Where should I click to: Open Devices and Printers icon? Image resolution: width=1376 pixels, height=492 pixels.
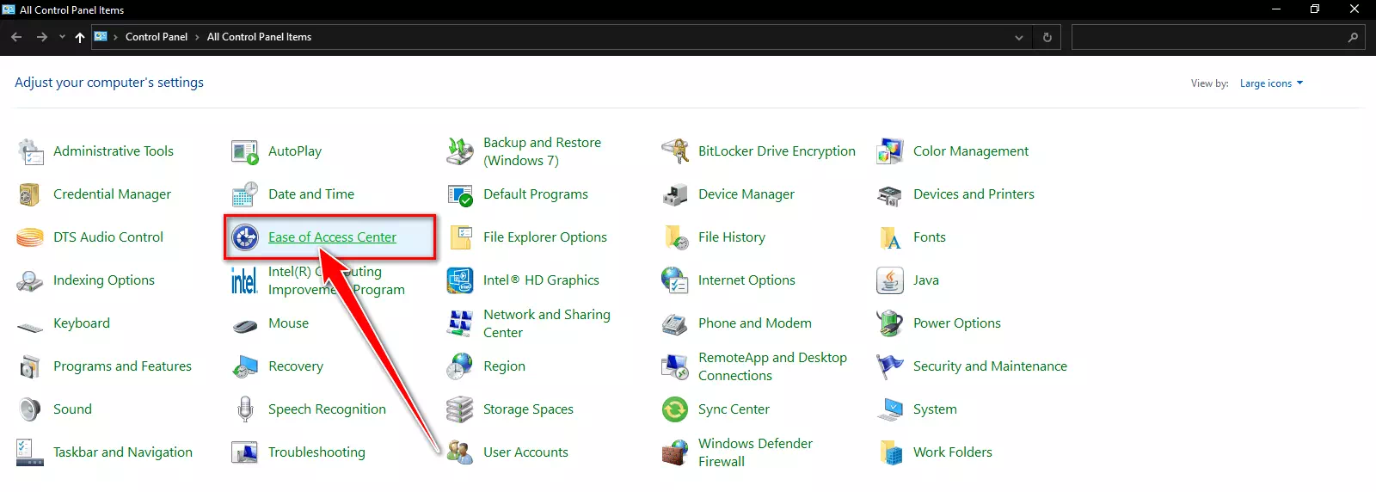click(890, 194)
